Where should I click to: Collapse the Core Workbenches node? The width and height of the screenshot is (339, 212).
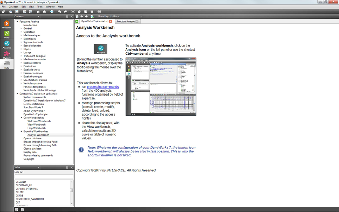click(x=21, y=118)
